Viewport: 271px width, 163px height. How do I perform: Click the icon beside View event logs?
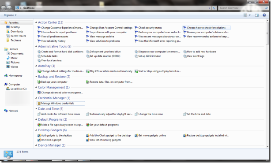(x=185, y=56)
